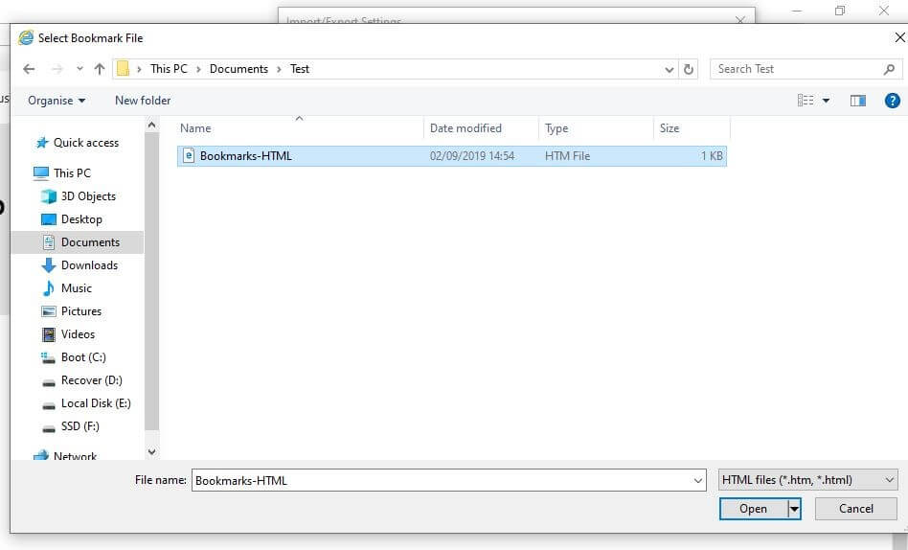Open Desktop in navigation pane
Viewport: 908px width, 550px height.
click(x=81, y=219)
